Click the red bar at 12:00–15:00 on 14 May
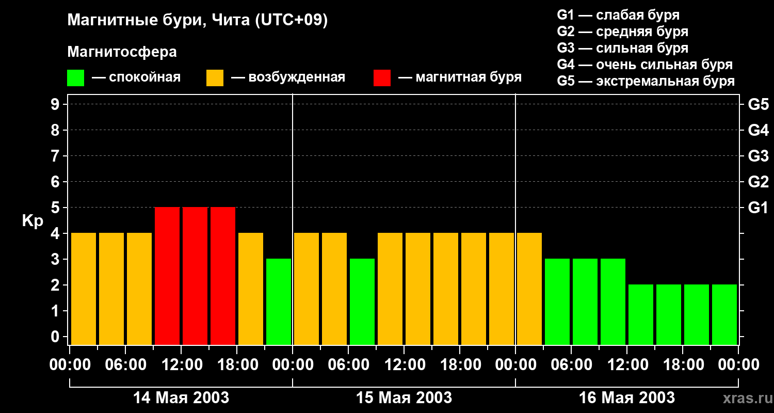Image resolution: width=774 pixels, height=413 pixels. [x=195, y=276]
